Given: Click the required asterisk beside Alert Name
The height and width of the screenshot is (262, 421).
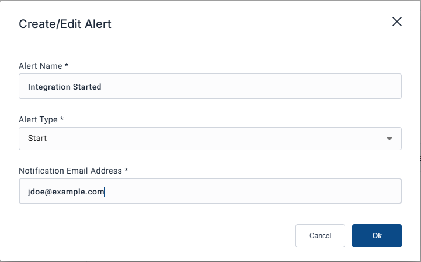Looking at the screenshot, I should pyautogui.click(x=67, y=66).
